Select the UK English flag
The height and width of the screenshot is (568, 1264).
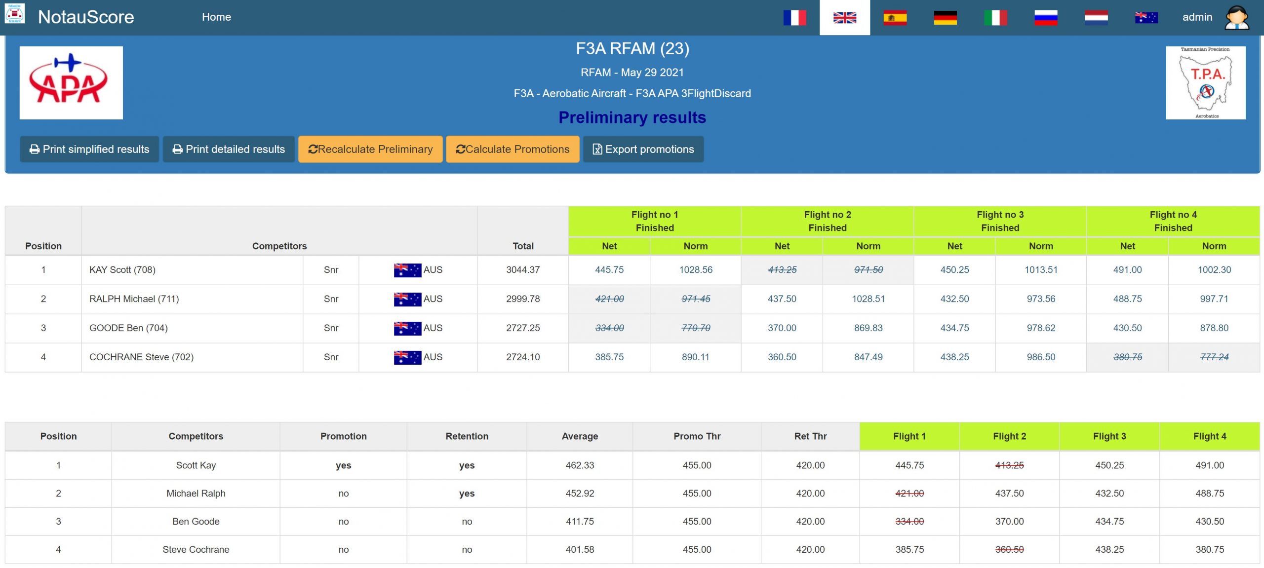click(845, 18)
